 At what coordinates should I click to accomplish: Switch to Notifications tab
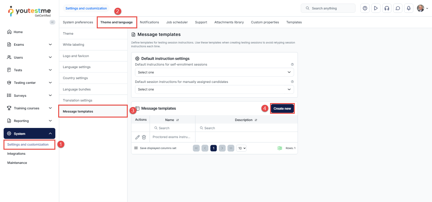tap(149, 22)
